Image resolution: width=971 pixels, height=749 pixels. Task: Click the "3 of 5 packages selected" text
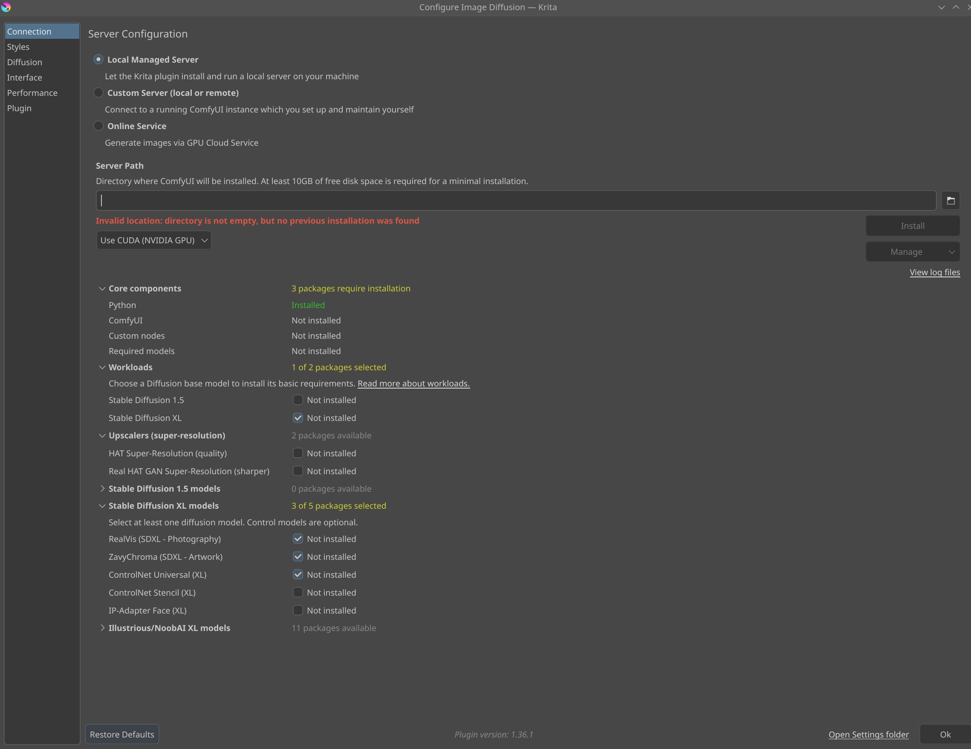339,506
